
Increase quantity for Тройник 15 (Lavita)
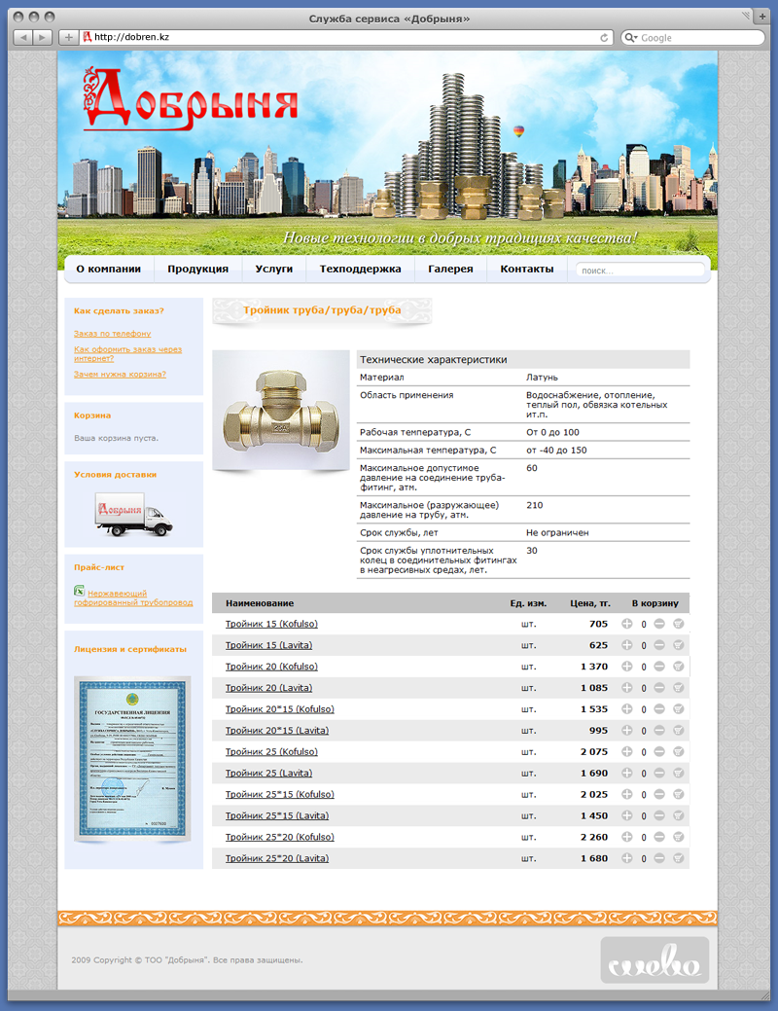coord(626,645)
